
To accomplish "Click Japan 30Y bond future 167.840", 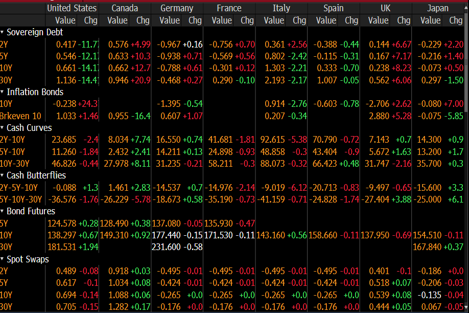I will click(x=427, y=247).
